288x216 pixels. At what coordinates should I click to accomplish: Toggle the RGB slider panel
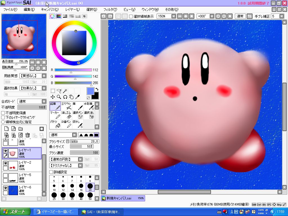pyautogui.click(x=58, y=16)
